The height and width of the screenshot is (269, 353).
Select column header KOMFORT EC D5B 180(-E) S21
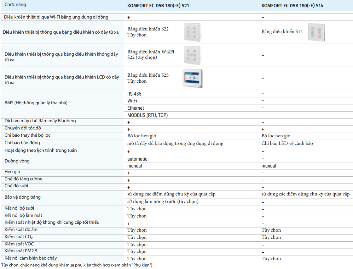point(158,6)
